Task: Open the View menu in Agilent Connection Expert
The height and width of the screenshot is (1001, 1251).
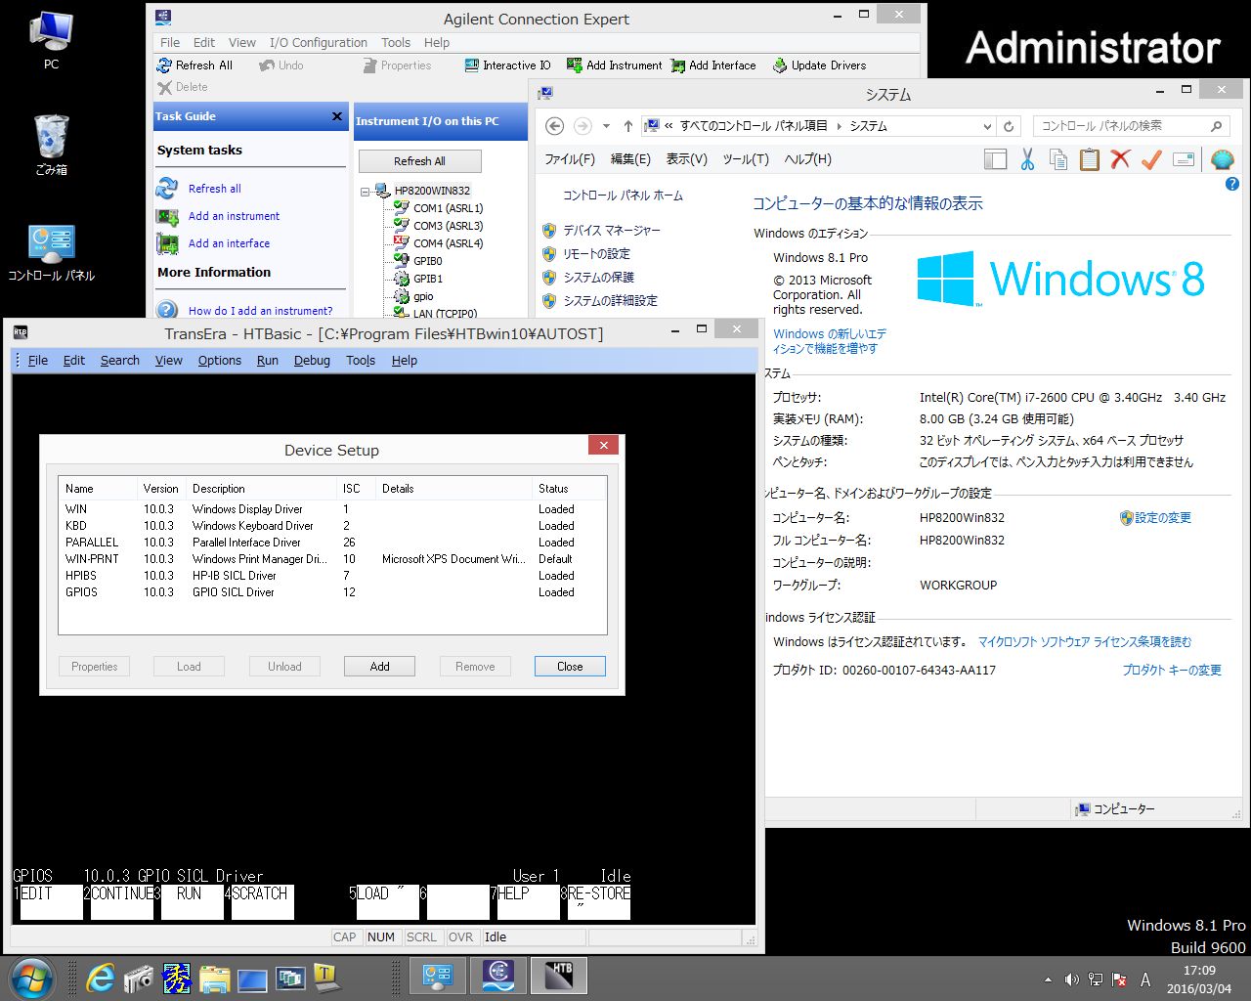Action: [x=242, y=43]
